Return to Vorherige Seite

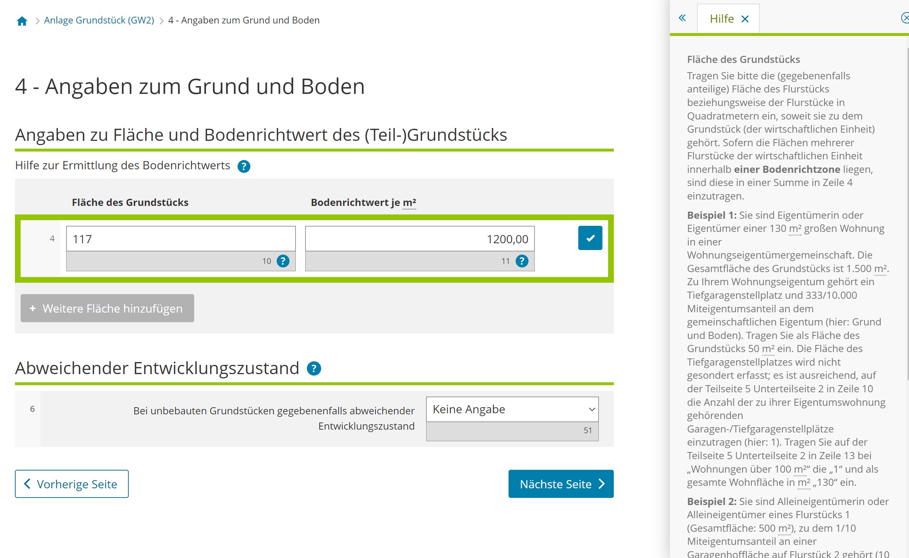click(x=71, y=484)
